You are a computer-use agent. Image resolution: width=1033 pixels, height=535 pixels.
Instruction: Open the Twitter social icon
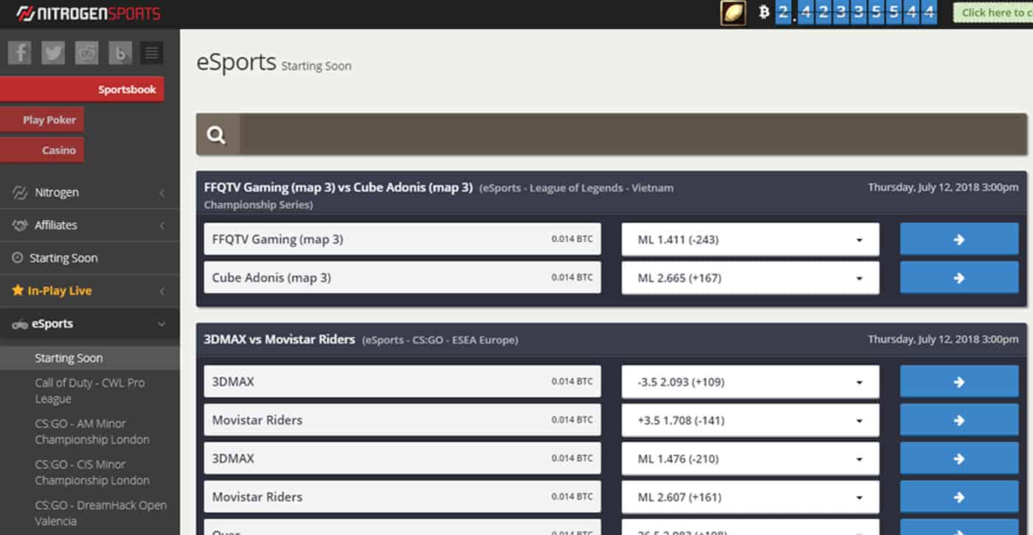coord(53,52)
